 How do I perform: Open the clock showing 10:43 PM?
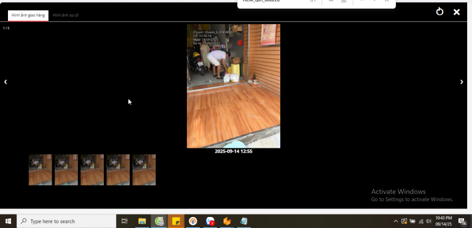click(x=443, y=221)
